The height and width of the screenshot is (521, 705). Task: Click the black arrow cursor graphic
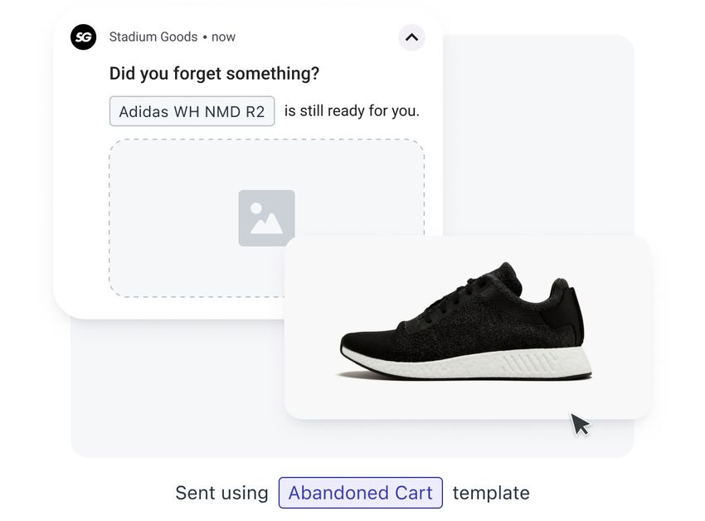pos(580,425)
